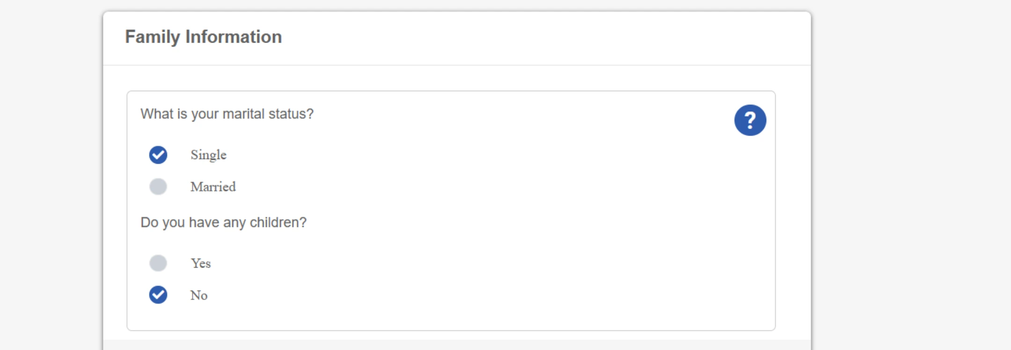1011x350 pixels.
Task: Click the white question mark glyph in help circle
Action: [750, 120]
